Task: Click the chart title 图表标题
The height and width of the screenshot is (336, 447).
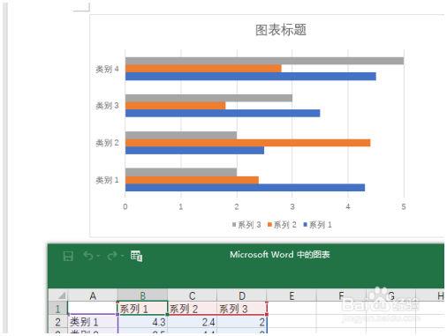Action: [x=281, y=30]
